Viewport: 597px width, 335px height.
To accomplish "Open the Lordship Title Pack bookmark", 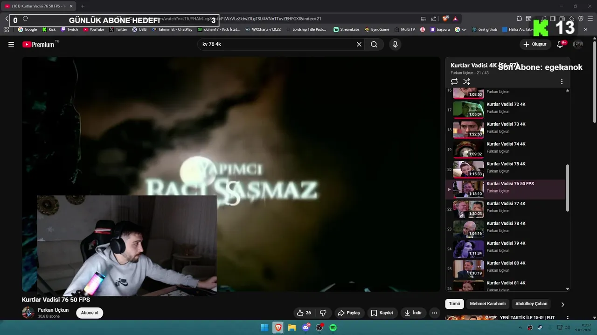I will [305, 29].
